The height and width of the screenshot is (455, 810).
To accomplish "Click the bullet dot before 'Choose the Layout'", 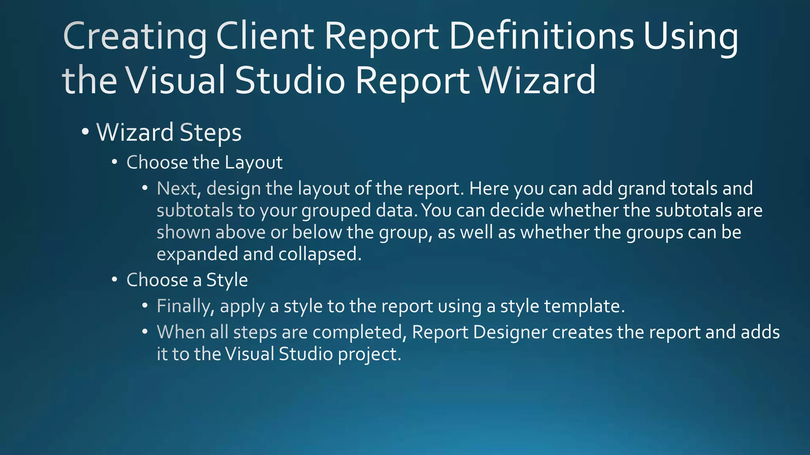I will (x=114, y=162).
